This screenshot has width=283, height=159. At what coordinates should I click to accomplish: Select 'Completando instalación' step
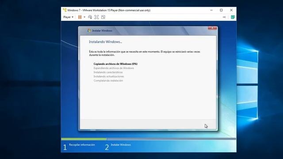108,80
